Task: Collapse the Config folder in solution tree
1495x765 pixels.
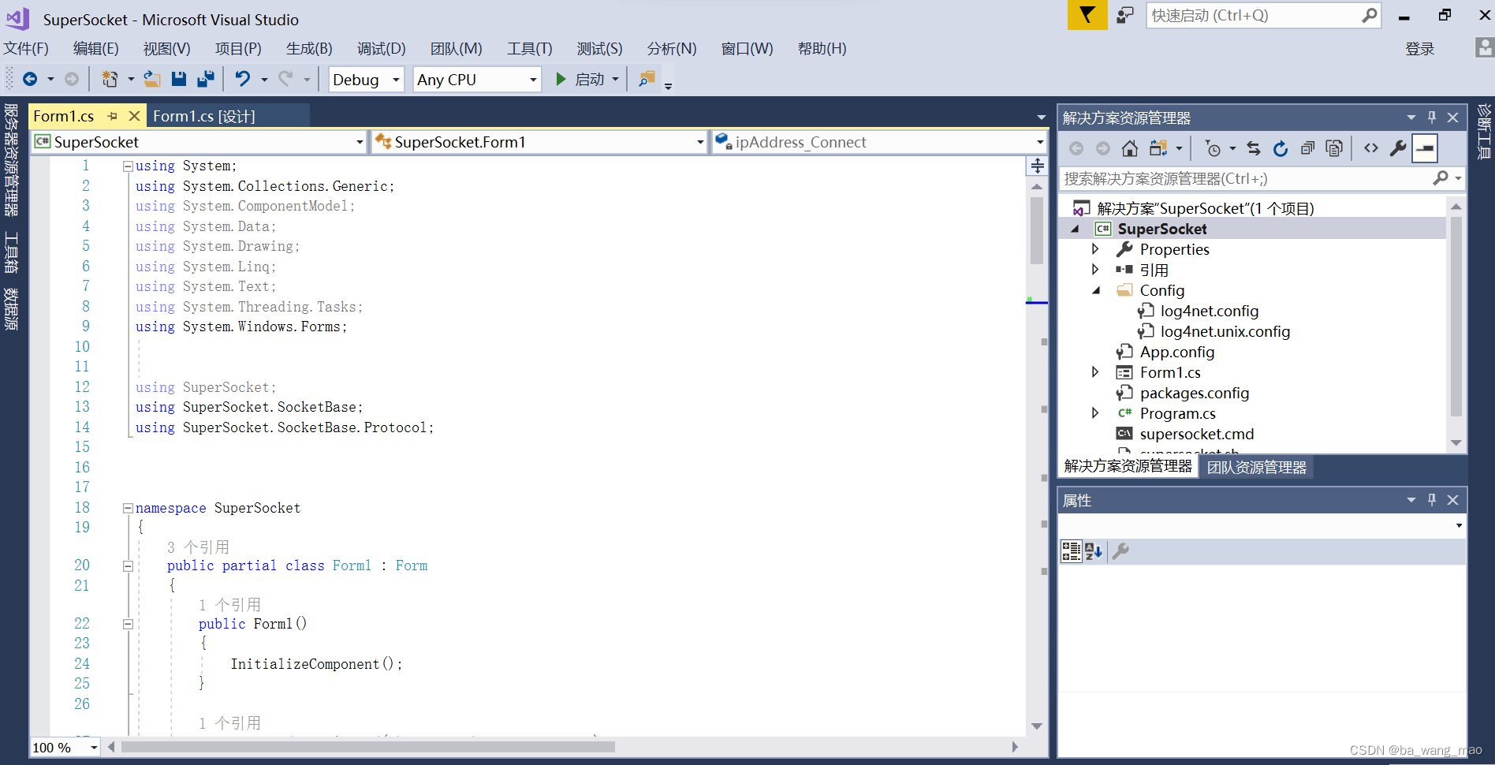Action: 1095,290
